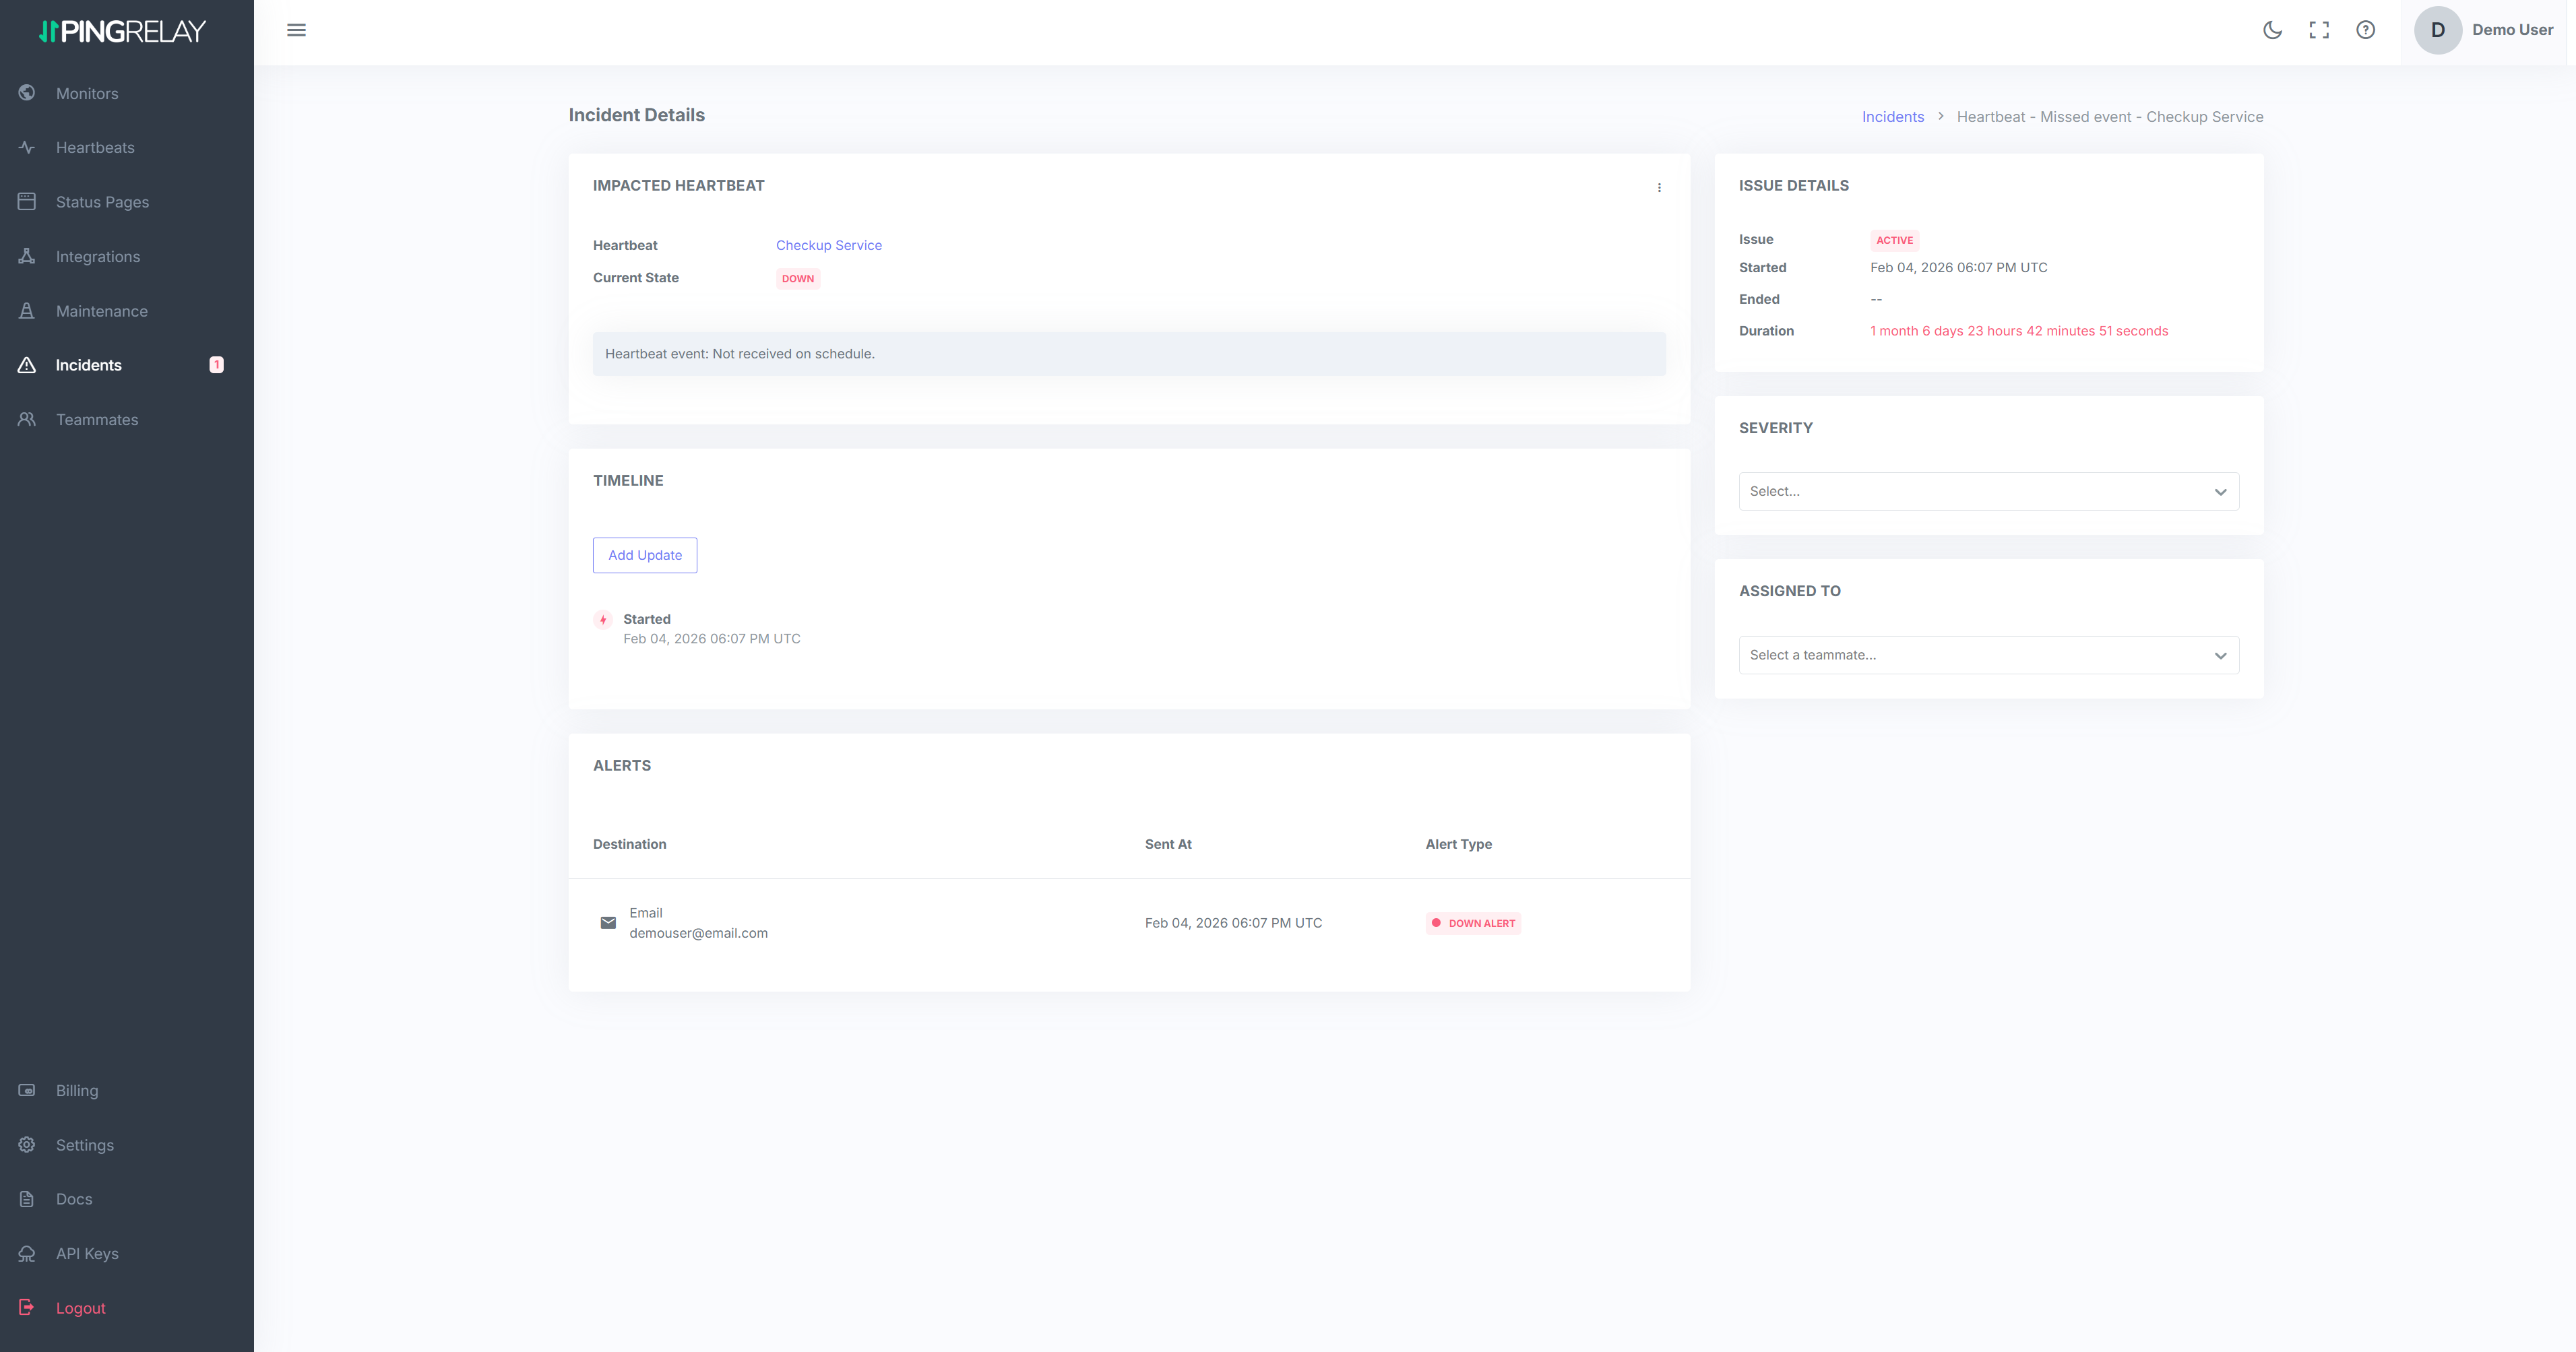Click the API Keys sidebar icon
This screenshot has height=1352, width=2576.
tap(27, 1253)
